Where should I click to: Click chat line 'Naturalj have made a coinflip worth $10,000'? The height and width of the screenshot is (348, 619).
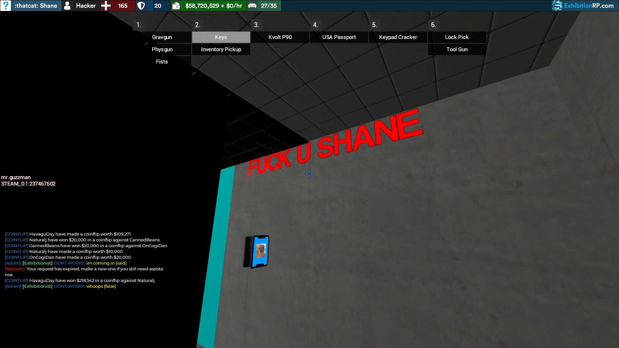[x=64, y=251]
